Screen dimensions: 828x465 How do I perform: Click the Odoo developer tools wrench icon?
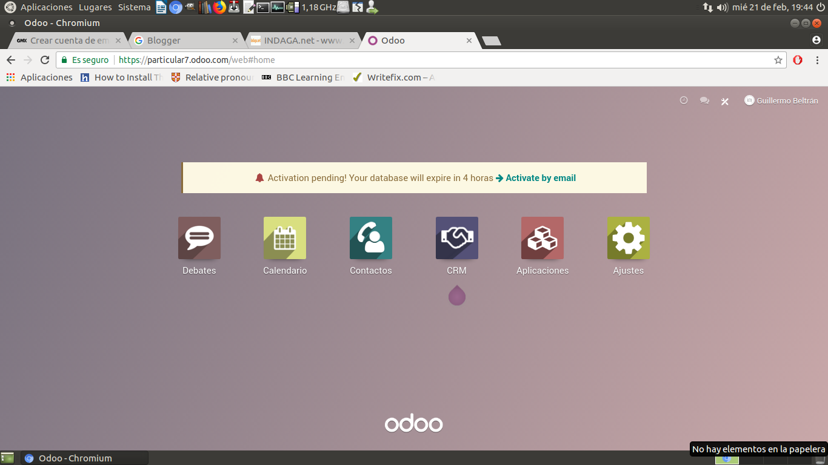click(x=724, y=101)
